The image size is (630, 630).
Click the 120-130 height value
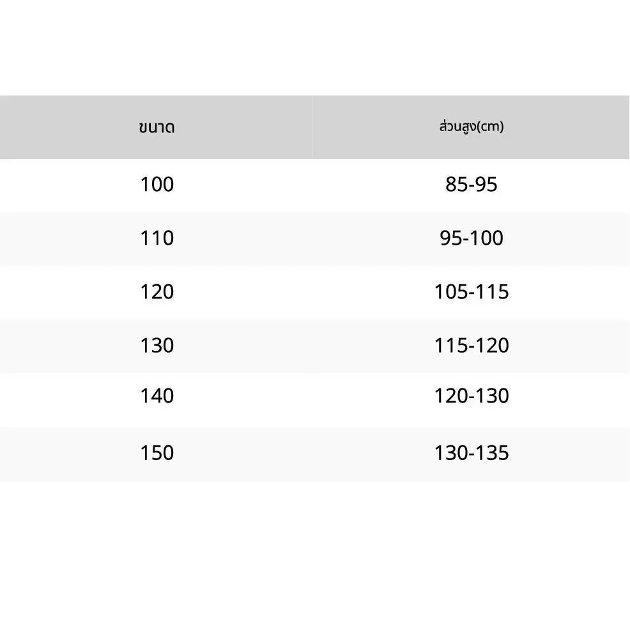tap(472, 396)
